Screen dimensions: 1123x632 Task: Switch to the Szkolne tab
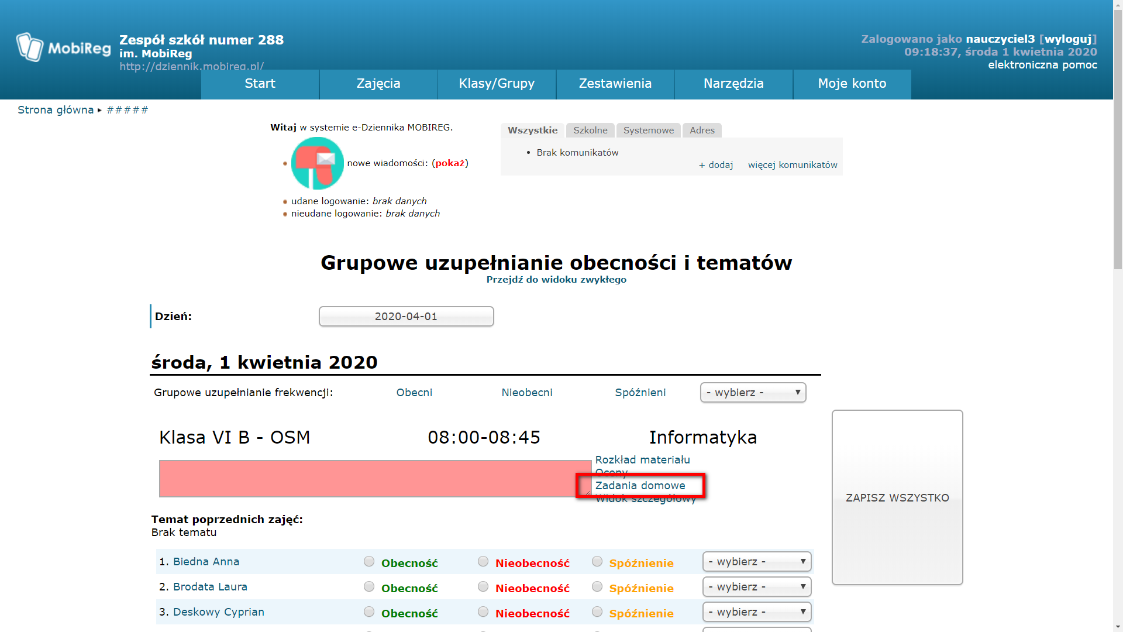click(590, 130)
